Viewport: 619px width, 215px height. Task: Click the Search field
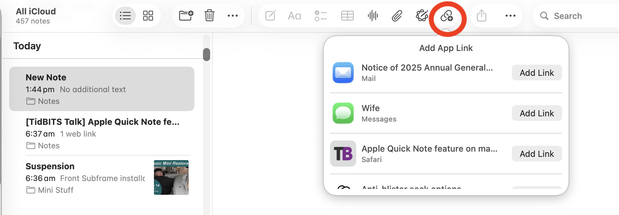(x=575, y=16)
